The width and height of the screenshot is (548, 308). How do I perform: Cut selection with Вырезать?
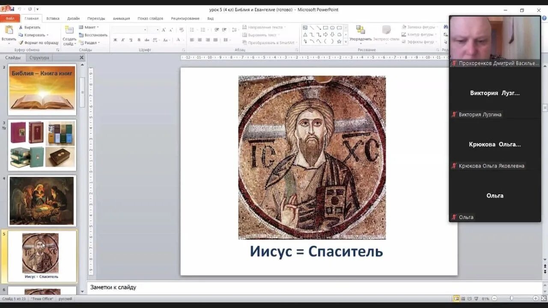pyautogui.click(x=30, y=27)
